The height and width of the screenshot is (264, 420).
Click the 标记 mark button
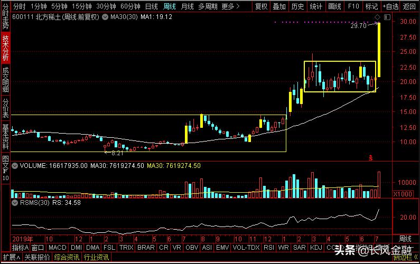pyautogui.click(x=372, y=6)
